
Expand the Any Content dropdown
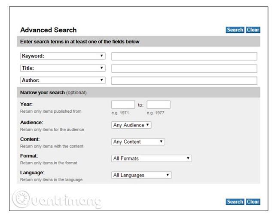(138, 142)
